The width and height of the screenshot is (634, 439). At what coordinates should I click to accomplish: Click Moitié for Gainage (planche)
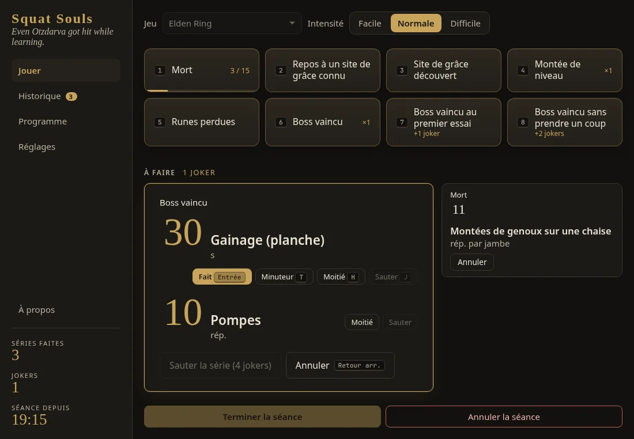341,277
